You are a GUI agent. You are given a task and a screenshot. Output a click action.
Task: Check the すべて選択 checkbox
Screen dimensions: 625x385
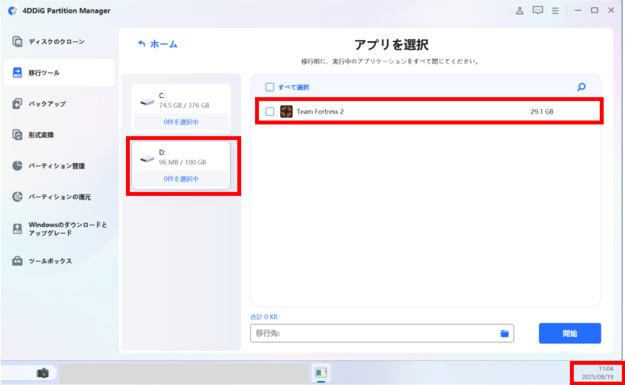pyautogui.click(x=270, y=87)
